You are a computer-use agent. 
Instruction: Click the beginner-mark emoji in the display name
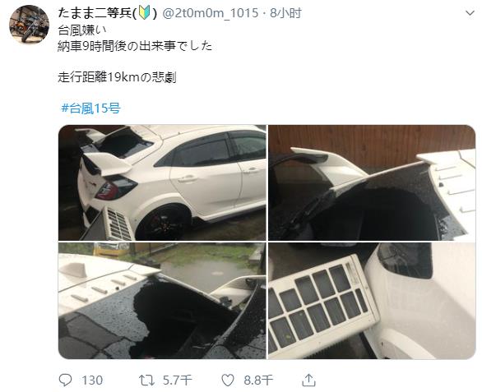pyautogui.click(x=145, y=13)
